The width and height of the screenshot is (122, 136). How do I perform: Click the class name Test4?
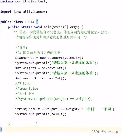pos(29,22)
